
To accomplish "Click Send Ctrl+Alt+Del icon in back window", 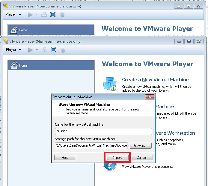I will [44, 15].
